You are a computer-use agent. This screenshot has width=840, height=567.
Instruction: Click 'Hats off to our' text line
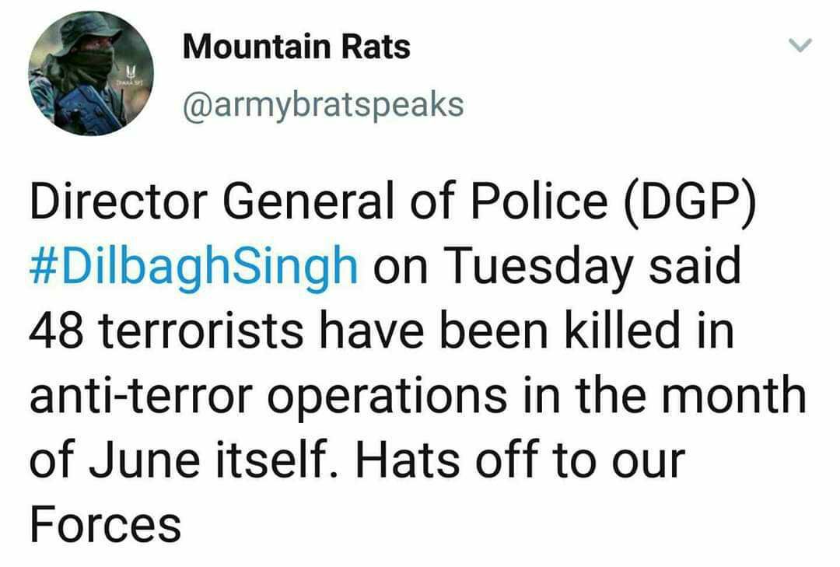pos(520,460)
